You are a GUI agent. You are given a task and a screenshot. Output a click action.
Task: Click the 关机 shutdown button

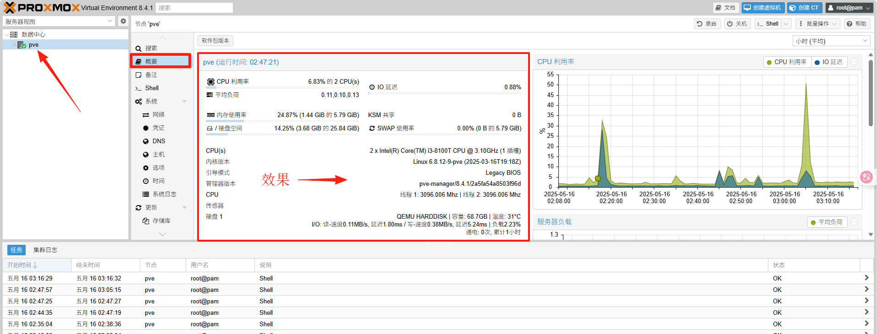click(x=737, y=24)
